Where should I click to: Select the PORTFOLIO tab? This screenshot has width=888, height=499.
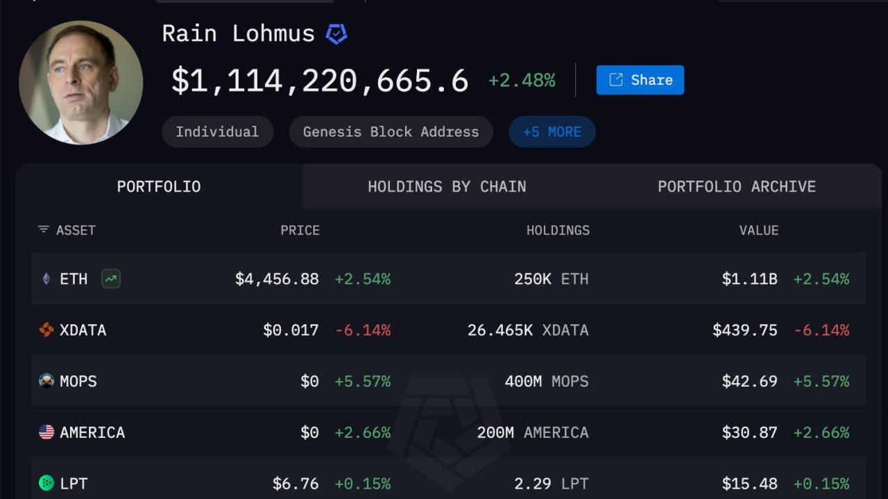[159, 187]
